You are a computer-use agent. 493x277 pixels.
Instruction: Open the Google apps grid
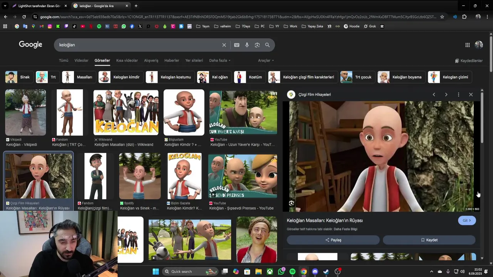[x=467, y=45]
